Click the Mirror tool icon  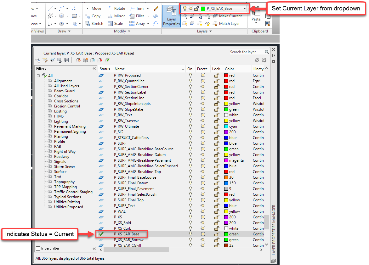110,16
